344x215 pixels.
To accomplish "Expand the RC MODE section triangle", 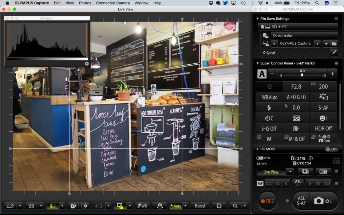I will (257, 149).
